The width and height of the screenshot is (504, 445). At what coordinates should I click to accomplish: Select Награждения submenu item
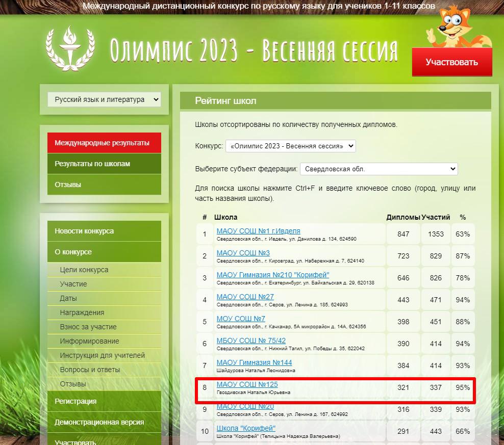[82, 312]
